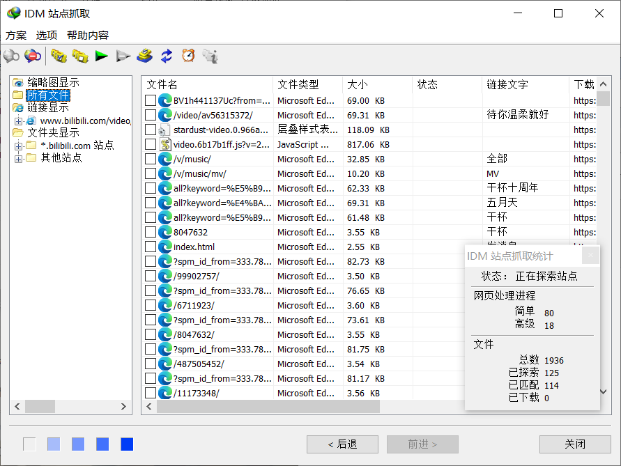Click file list scroll down arrow

(603, 391)
